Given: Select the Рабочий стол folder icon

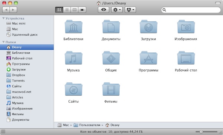Looking at the screenshot, I should [186, 58].
